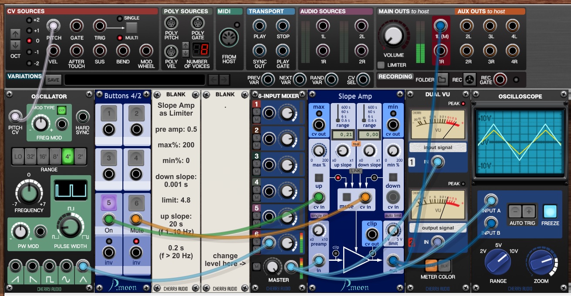Open the recording folder icon
The width and height of the screenshot is (571, 296).
click(x=443, y=80)
